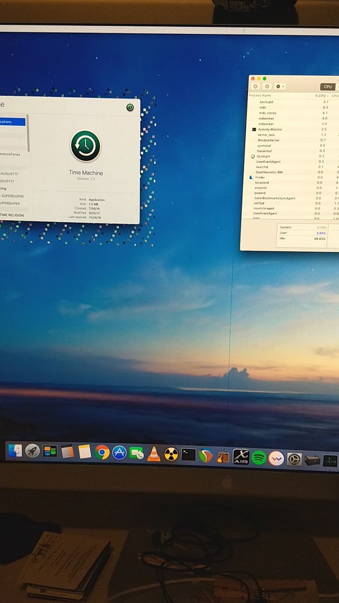
Task: Select the PreferencePanes result in list
Action: pos(10,154)
